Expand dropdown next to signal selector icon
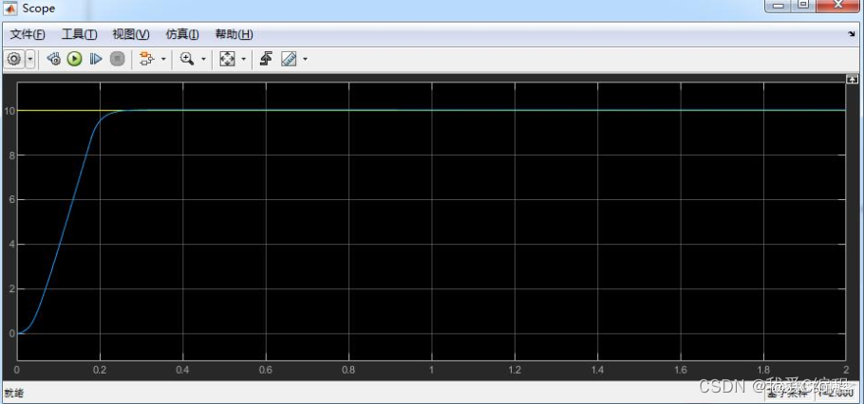The image size is (864, 404). click(163, 59)
